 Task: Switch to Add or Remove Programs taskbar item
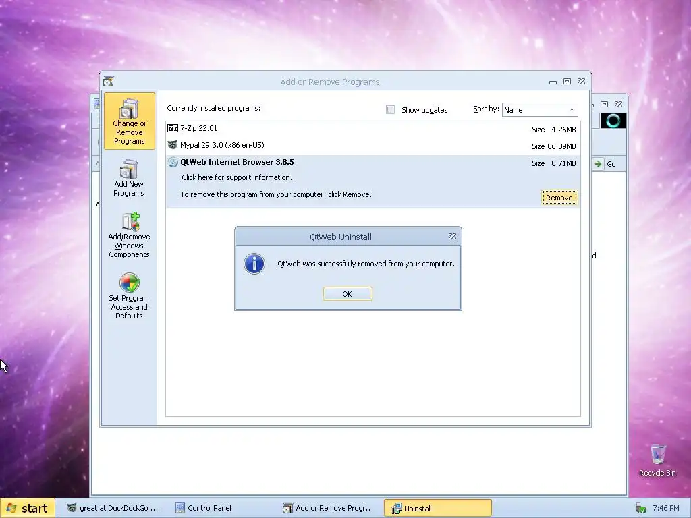tap(329, 508)
